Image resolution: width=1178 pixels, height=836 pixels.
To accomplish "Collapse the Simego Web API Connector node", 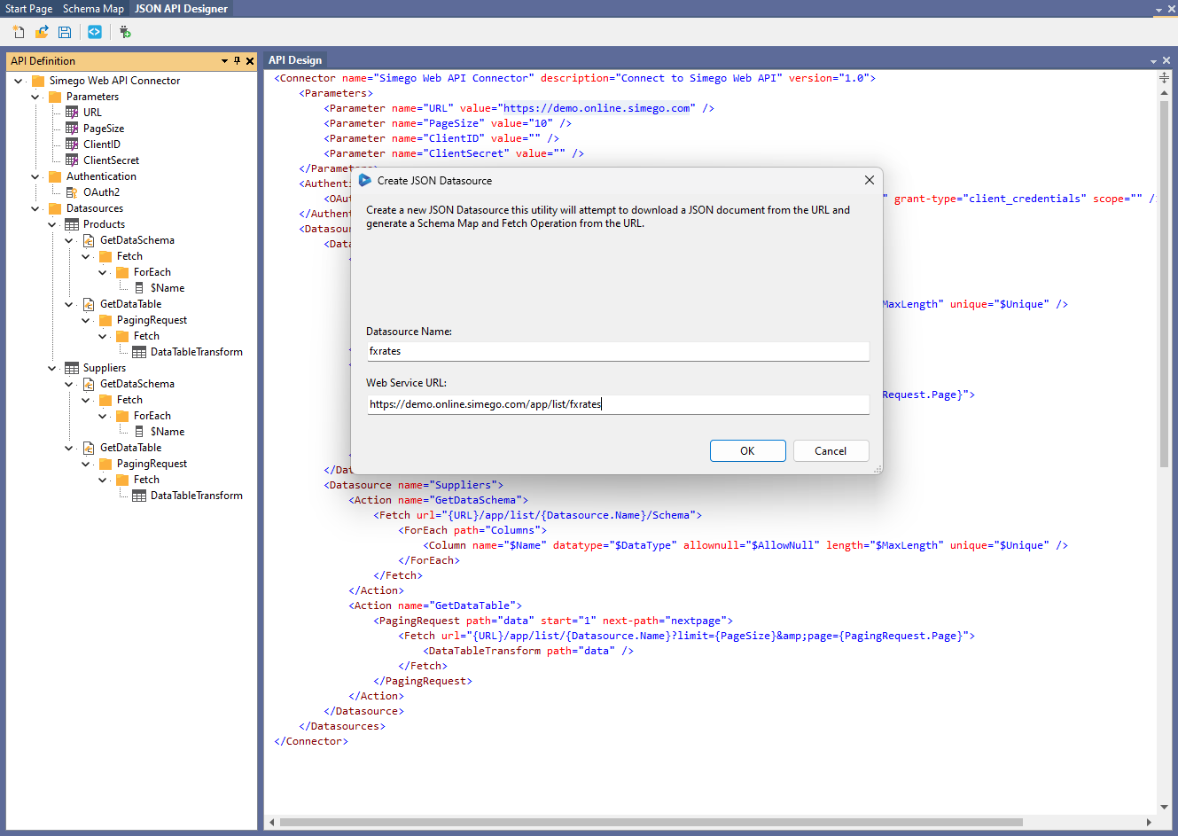I will (18, 81).
